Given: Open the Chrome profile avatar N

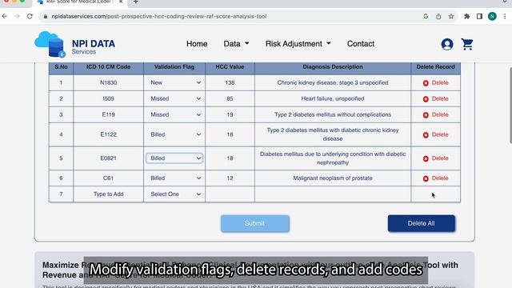Looking at the screenshot, I should [x=492, y=16].
